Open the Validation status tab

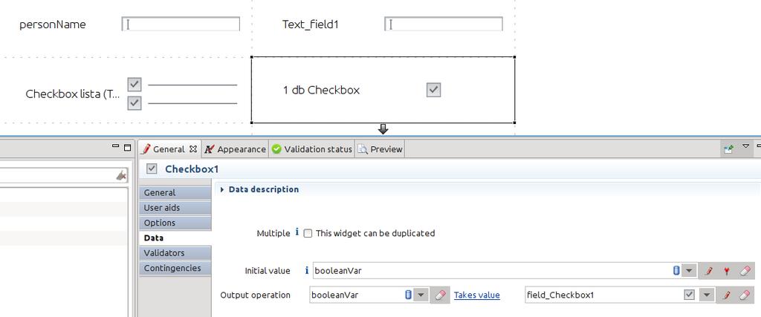312,149
